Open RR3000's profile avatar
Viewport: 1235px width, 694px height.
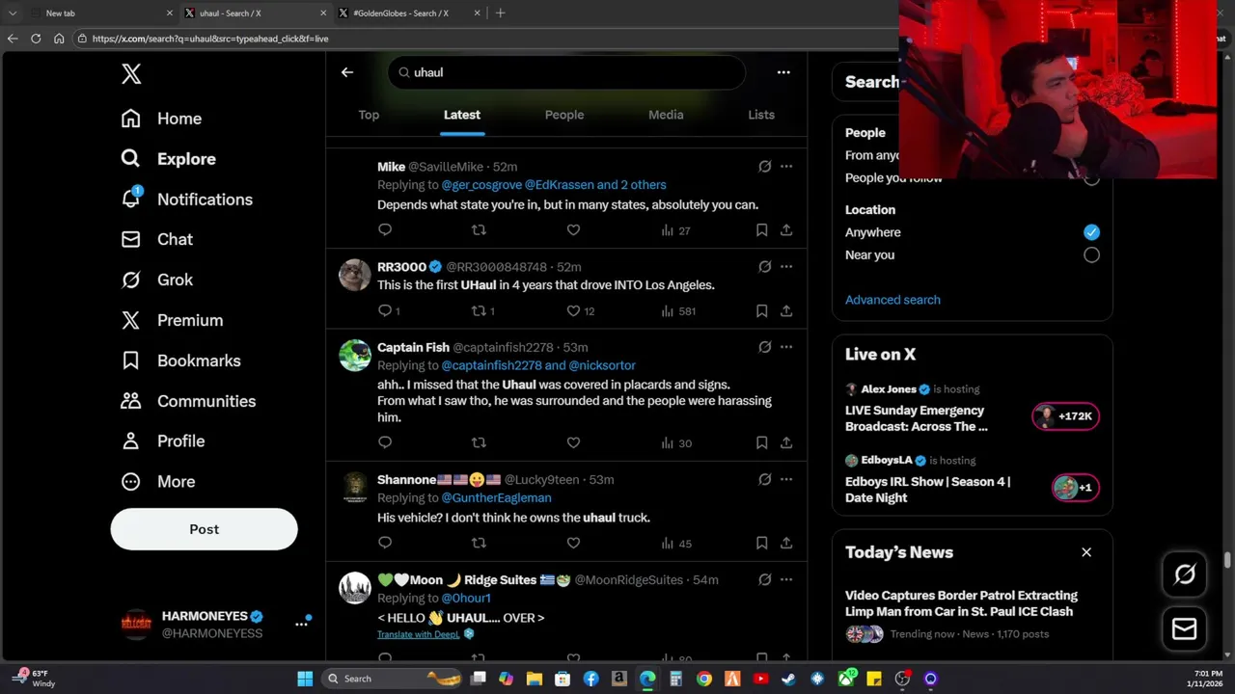(x=355, y=275)
